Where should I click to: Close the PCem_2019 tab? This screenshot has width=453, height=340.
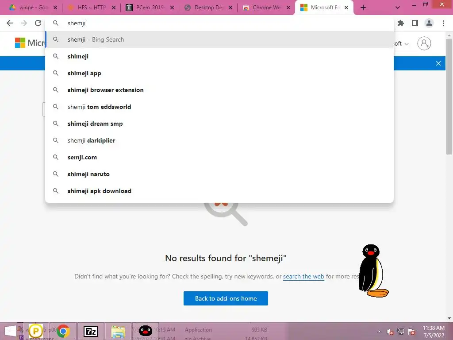click(x=172, y=8)
